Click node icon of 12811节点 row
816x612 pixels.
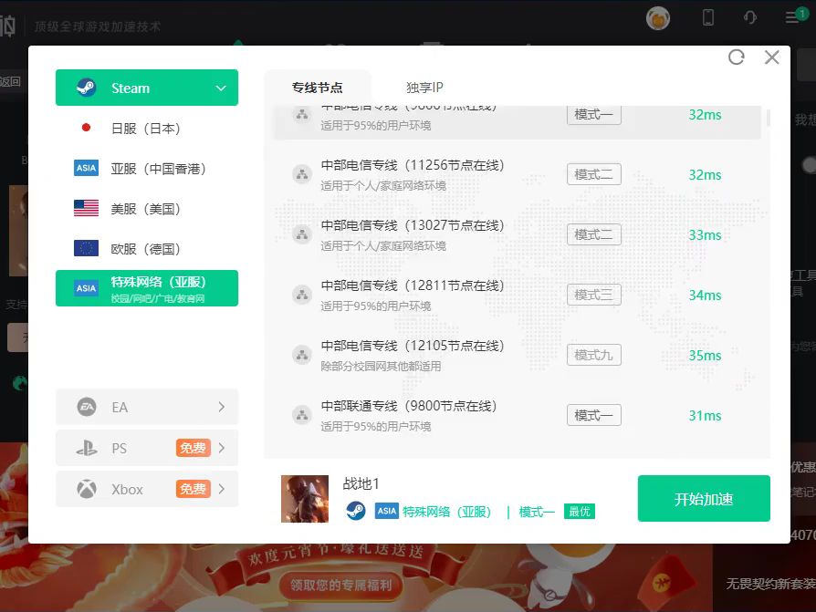[x=302, y=295]
